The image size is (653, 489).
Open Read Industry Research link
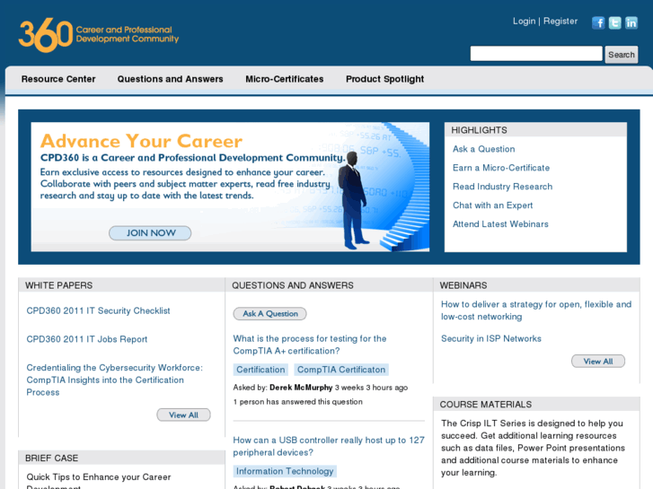click(502, 187)
